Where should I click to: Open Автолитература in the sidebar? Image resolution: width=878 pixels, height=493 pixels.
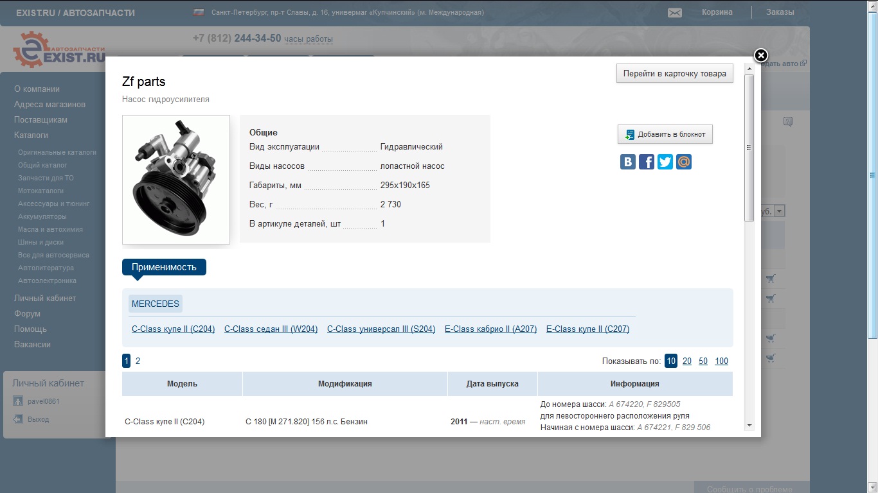tap(46, 268)
